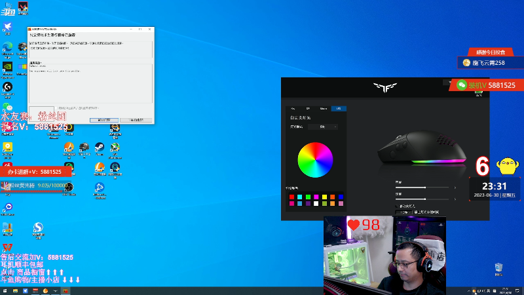Open the WeChat desktop shortcut
The height and width of the screenshot is (295, 524).
click(7, 107)
